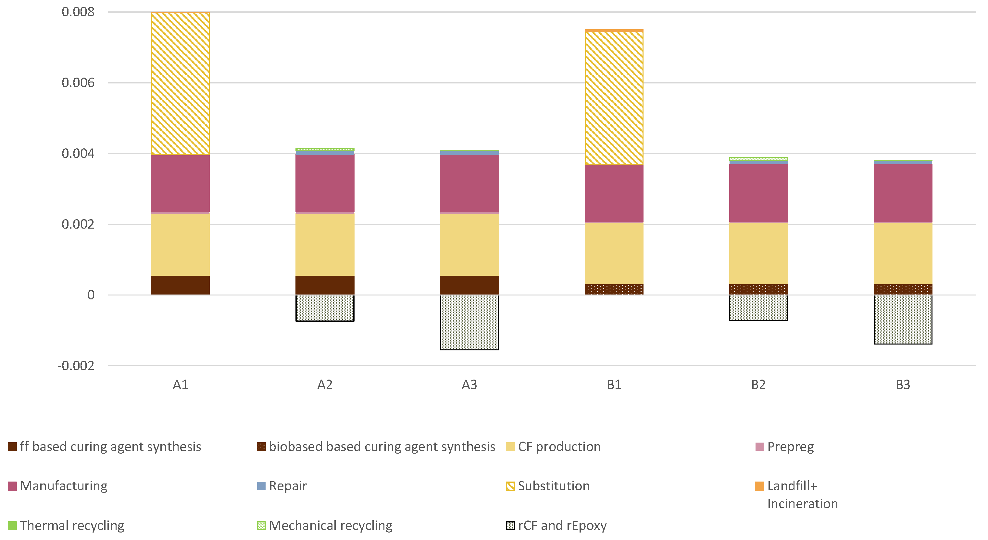Select the CF production segment of bar B1

coord(614,253)
